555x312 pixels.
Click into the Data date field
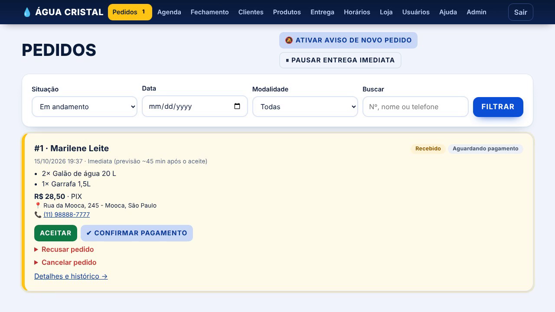click(195, 106)
